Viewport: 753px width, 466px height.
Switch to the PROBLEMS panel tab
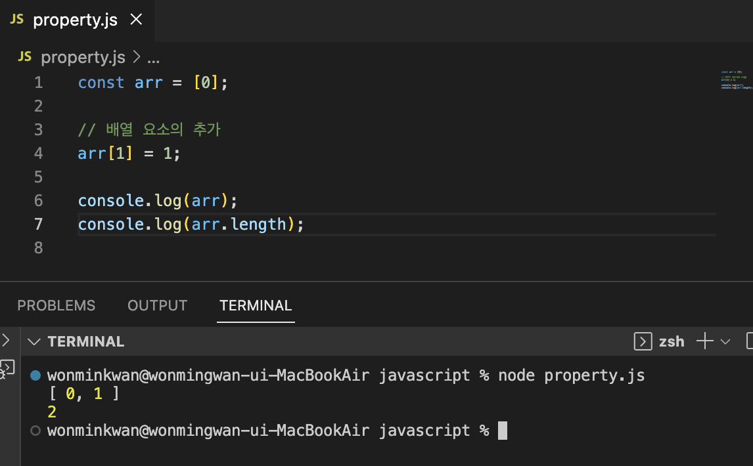pyautogui.click(x=57, y=306)
